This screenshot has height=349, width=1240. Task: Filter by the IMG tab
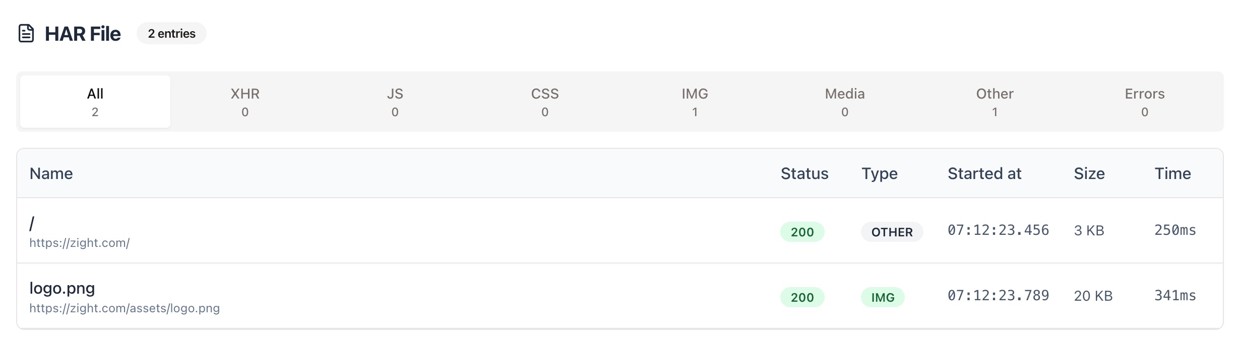click(695, 102)
